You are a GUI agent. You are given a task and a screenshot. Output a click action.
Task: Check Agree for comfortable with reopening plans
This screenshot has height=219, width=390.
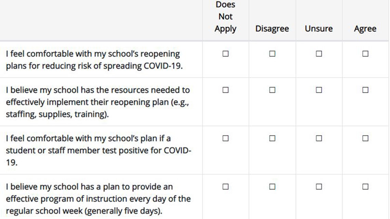click(x=365, y=54)
